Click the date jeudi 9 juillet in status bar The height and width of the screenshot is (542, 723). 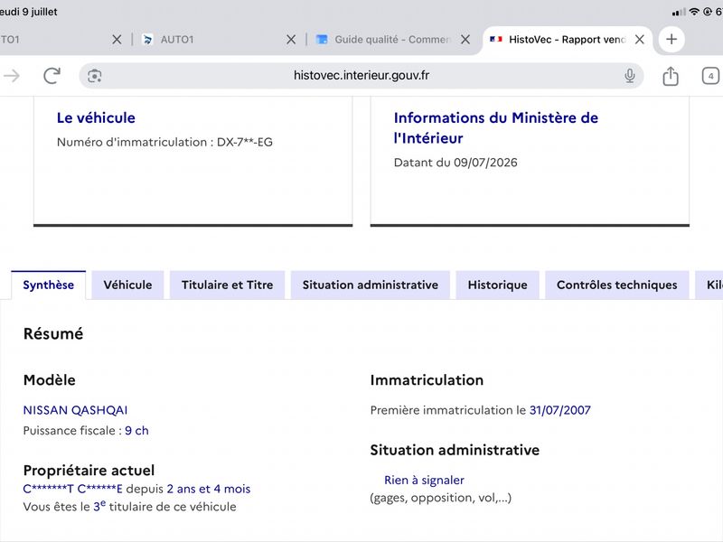click(x=29, y=12)
